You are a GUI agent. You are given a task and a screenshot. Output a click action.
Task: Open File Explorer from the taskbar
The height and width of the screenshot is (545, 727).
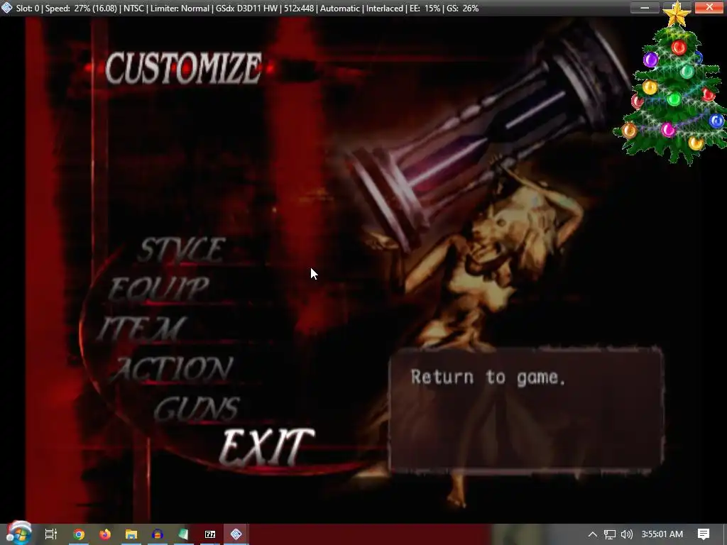(x=131, y=534)
